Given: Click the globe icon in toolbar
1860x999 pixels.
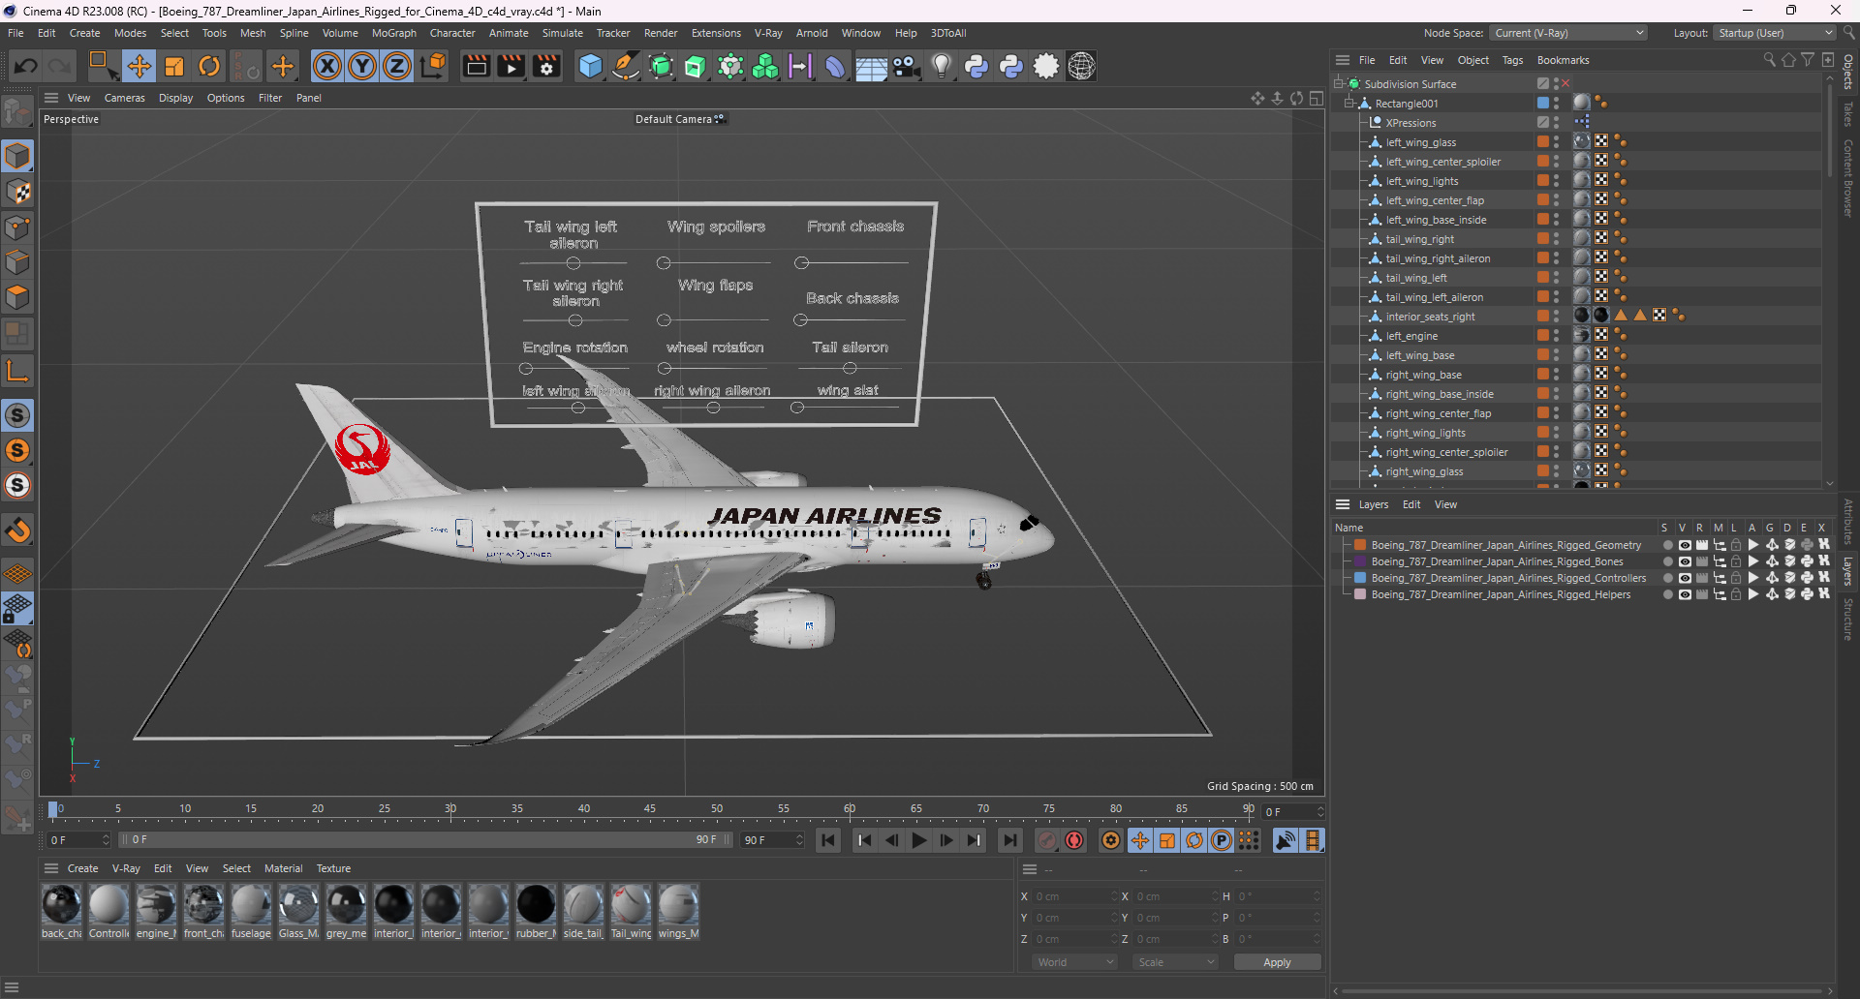Looking at the screenshot, I should [1081, 66].
